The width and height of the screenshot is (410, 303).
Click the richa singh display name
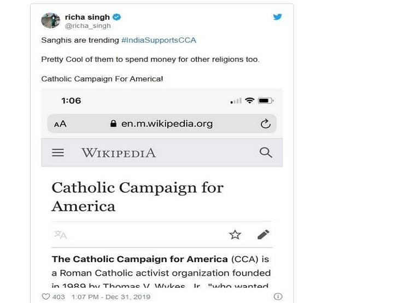(x=87, y=17)
